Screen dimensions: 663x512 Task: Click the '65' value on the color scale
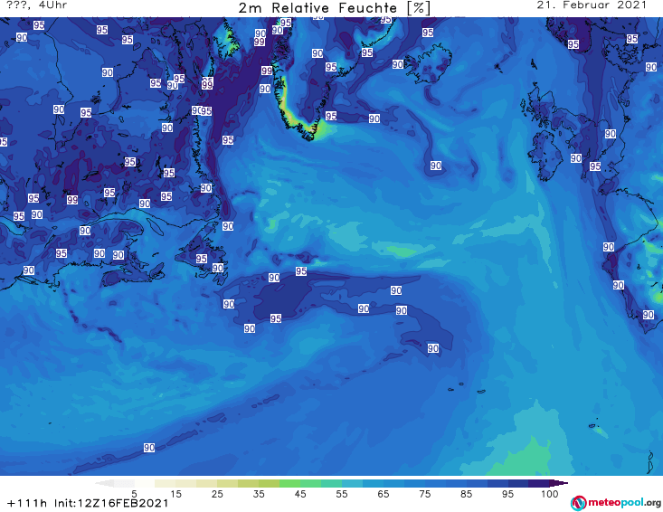tap(384, 494)
